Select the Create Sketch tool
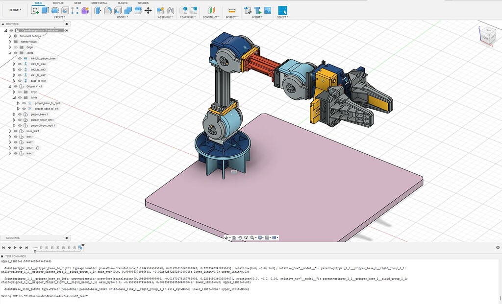Screen dimensions: 502x304 tap(36, 10)
